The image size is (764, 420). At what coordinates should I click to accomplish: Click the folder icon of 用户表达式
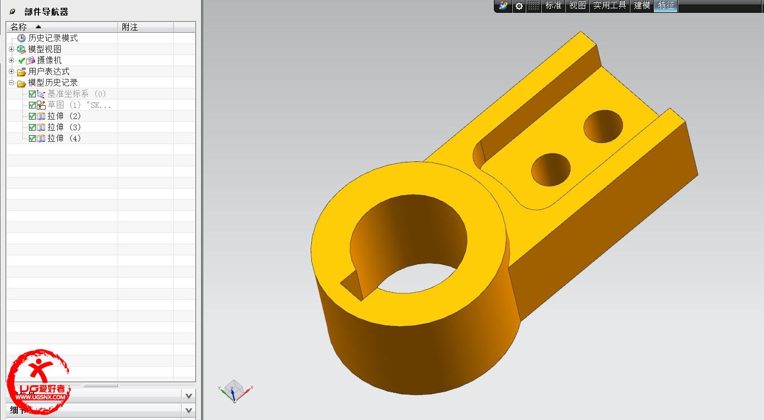point(21,72)
